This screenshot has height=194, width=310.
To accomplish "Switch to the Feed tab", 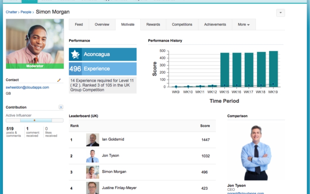I will 79,24.
